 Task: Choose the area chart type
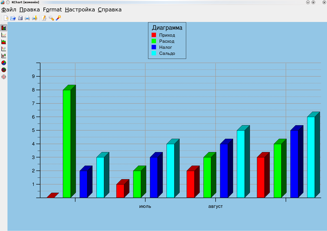(x=4, y=42)
